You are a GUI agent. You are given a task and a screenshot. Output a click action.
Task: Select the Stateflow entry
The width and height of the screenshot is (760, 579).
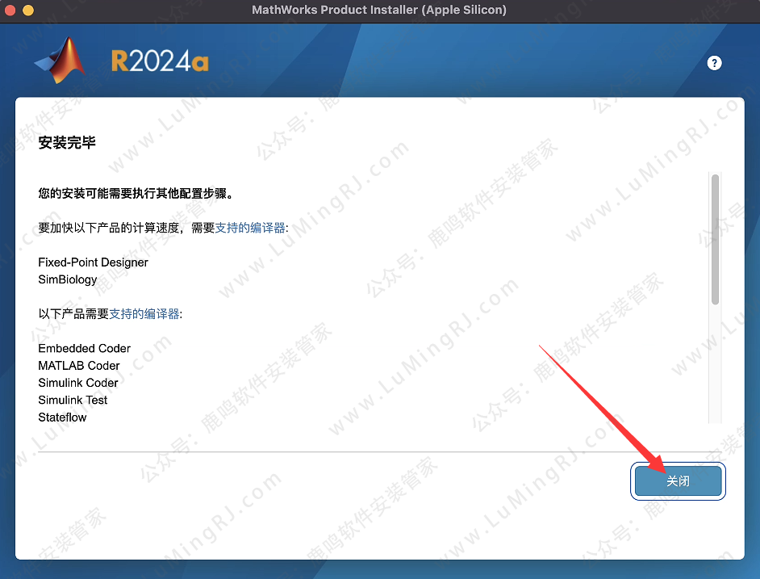pyautogui.click(x=62, y=417)
